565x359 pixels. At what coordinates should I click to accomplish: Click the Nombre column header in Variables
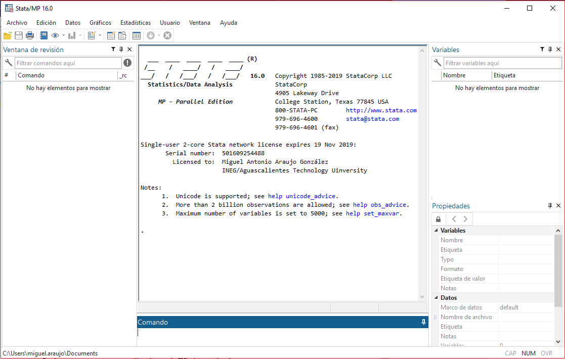[x=467, y=75]
